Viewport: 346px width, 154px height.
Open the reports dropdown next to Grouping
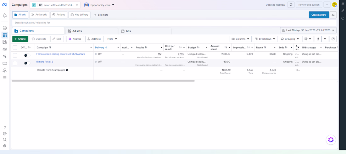pos(308,39)
